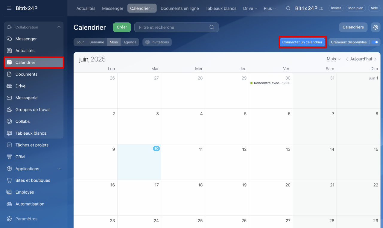This screenshot has height=228, width=383.
Task: Click the magnifier icon in filter field
Action: (x=212, y=27)
